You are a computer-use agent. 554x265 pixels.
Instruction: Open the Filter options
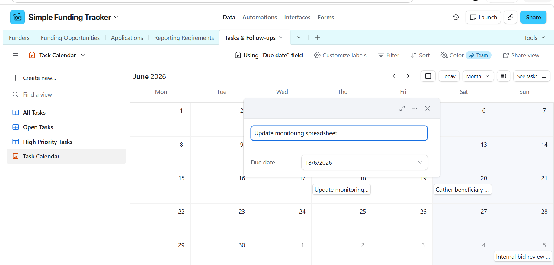pyautogui.click(x=389, y=55)
